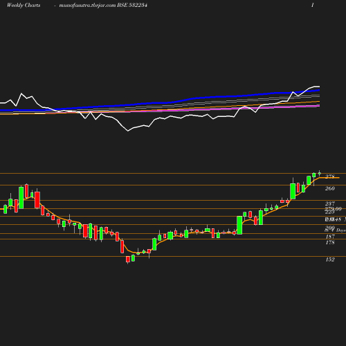The image size is (346, 346).
Task: Click the '152' price level label
Action: [x=330, y=259]
